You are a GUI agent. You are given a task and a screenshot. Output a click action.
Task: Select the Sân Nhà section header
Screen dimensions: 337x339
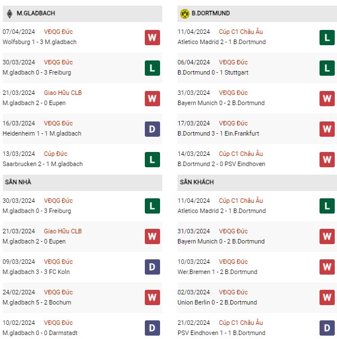pyautogui.click(x=82, y=182)
